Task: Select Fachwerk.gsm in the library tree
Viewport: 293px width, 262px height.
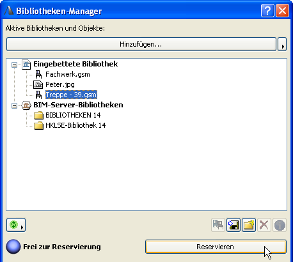Action: pyautogui.click(x=68, y=74)
